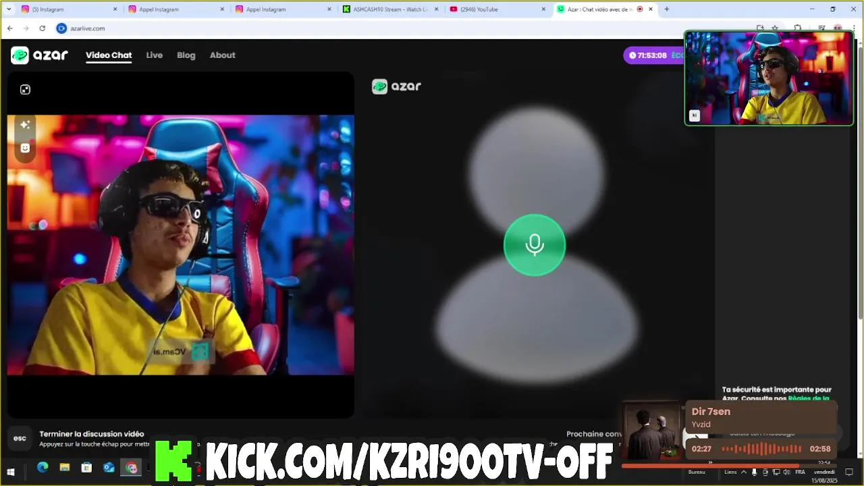Open the notification center icon

click(849, 472)
